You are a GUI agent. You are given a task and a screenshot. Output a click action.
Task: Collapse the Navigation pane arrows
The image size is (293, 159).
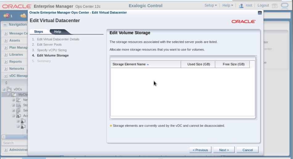5,25
